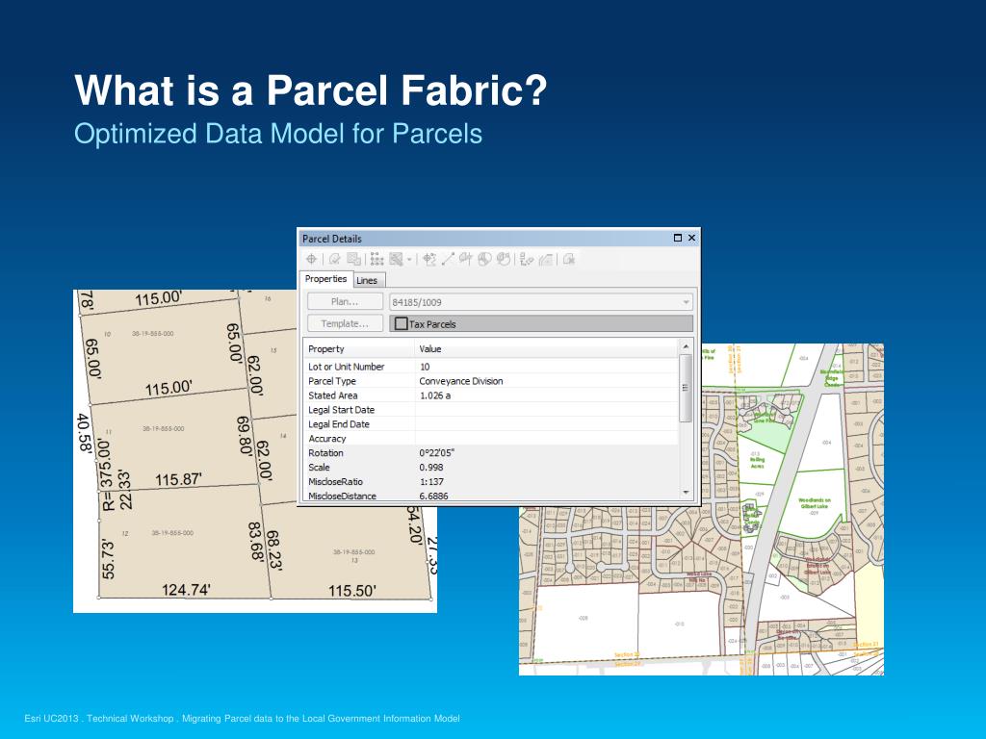
Task: Click the 115.87' dimension label on the left map
Action: coord(178,479)
